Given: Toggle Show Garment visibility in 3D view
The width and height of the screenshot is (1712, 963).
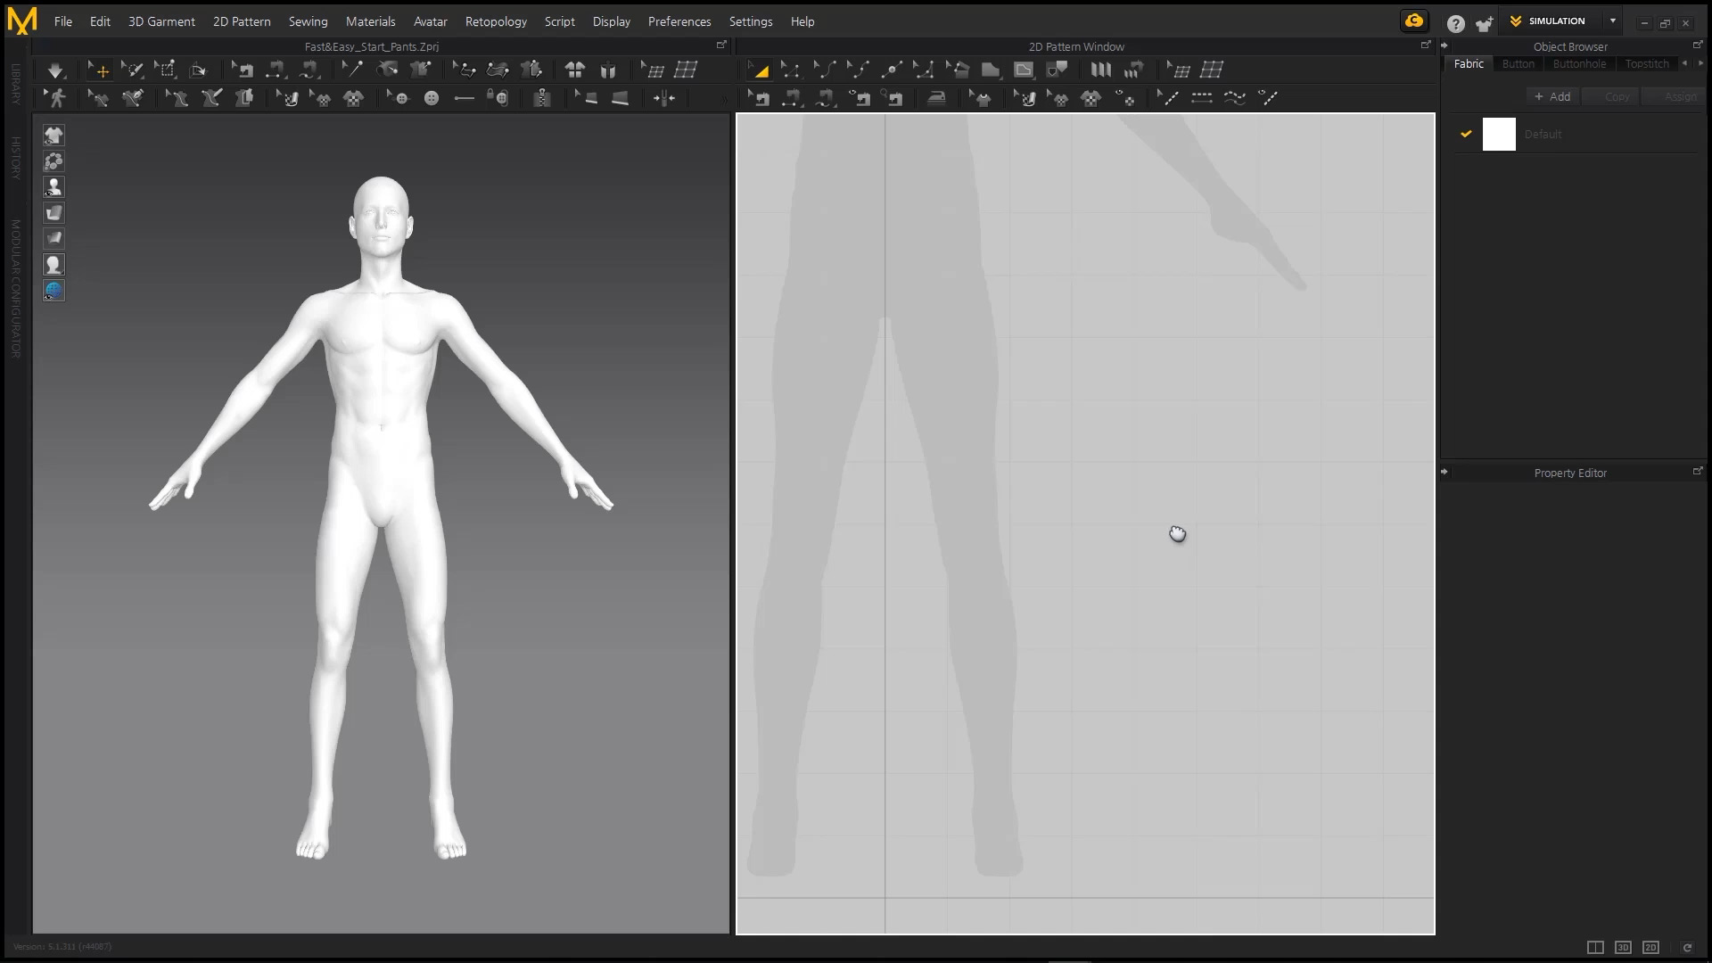Looking at the screenshot, I should click(x=53, y=136).
